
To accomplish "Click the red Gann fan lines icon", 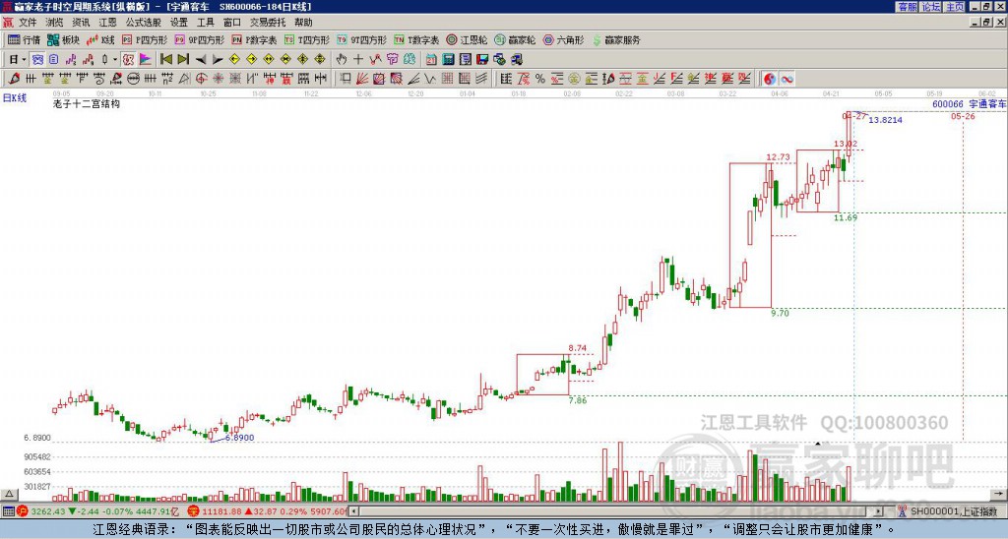I will pyautogui.click(x=361, y=79).
